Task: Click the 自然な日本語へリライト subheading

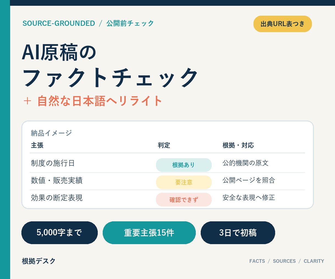Action: point(100,101)
